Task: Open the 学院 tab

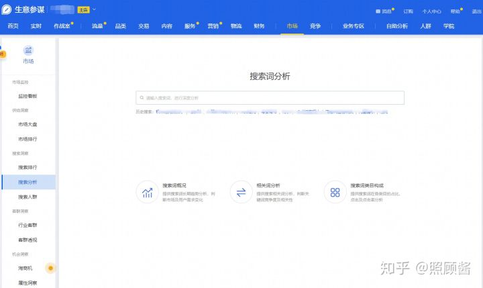Action: click(x=449, y=26)
